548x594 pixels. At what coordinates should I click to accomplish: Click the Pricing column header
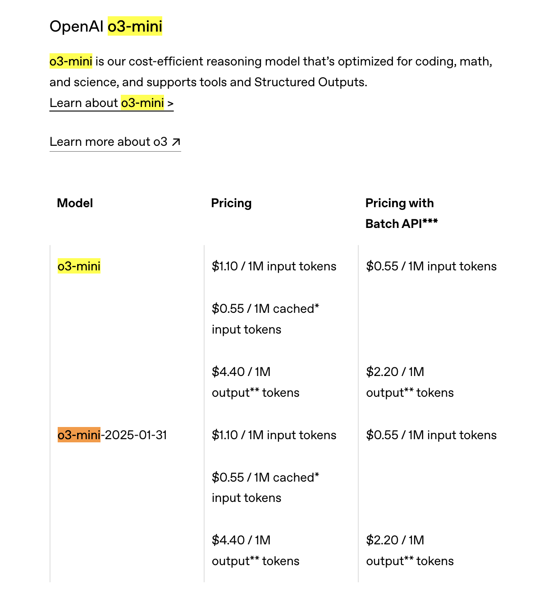[231, 203]
